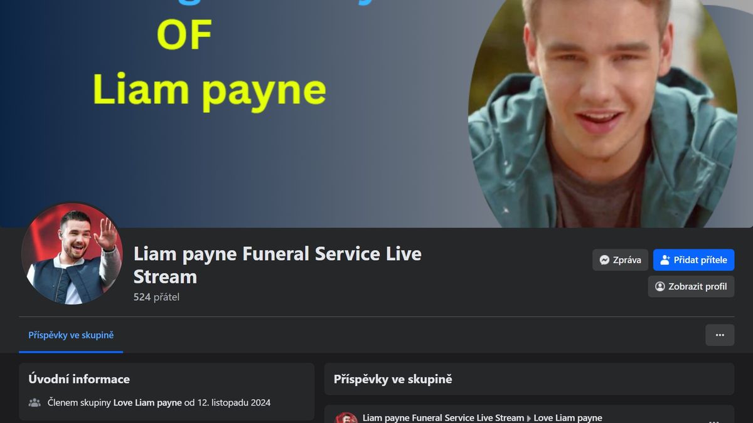The image size is (753, 423).
Task: Open the three-dot options on the first post
Action: pos(713,420)
